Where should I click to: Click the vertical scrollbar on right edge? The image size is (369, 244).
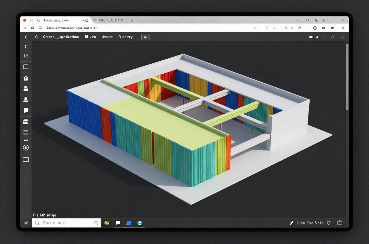click(x=347, y=77)
